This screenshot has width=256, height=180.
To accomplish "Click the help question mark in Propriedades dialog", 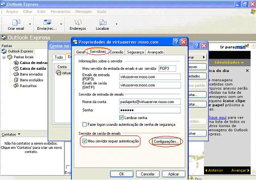I will pos(176,42).
